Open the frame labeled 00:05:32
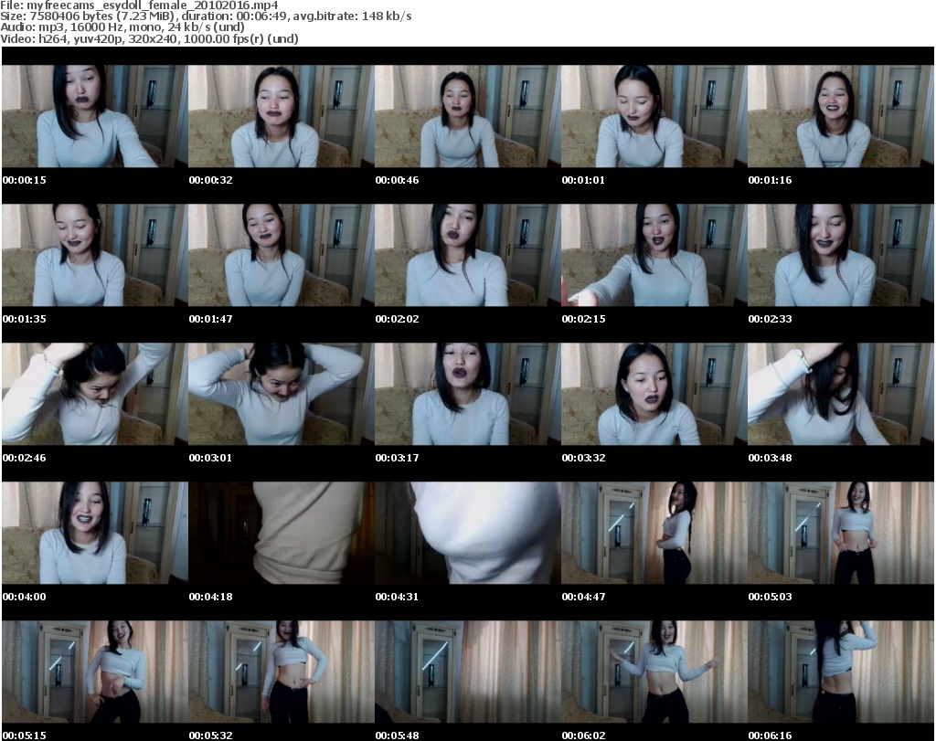Image resolution: width=936 pixels, height=741 pixels. [282, 672]
